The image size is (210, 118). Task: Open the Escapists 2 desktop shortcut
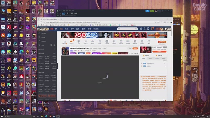3,86
